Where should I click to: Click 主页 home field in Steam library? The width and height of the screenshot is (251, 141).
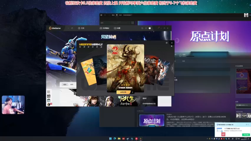click(115, 23)
